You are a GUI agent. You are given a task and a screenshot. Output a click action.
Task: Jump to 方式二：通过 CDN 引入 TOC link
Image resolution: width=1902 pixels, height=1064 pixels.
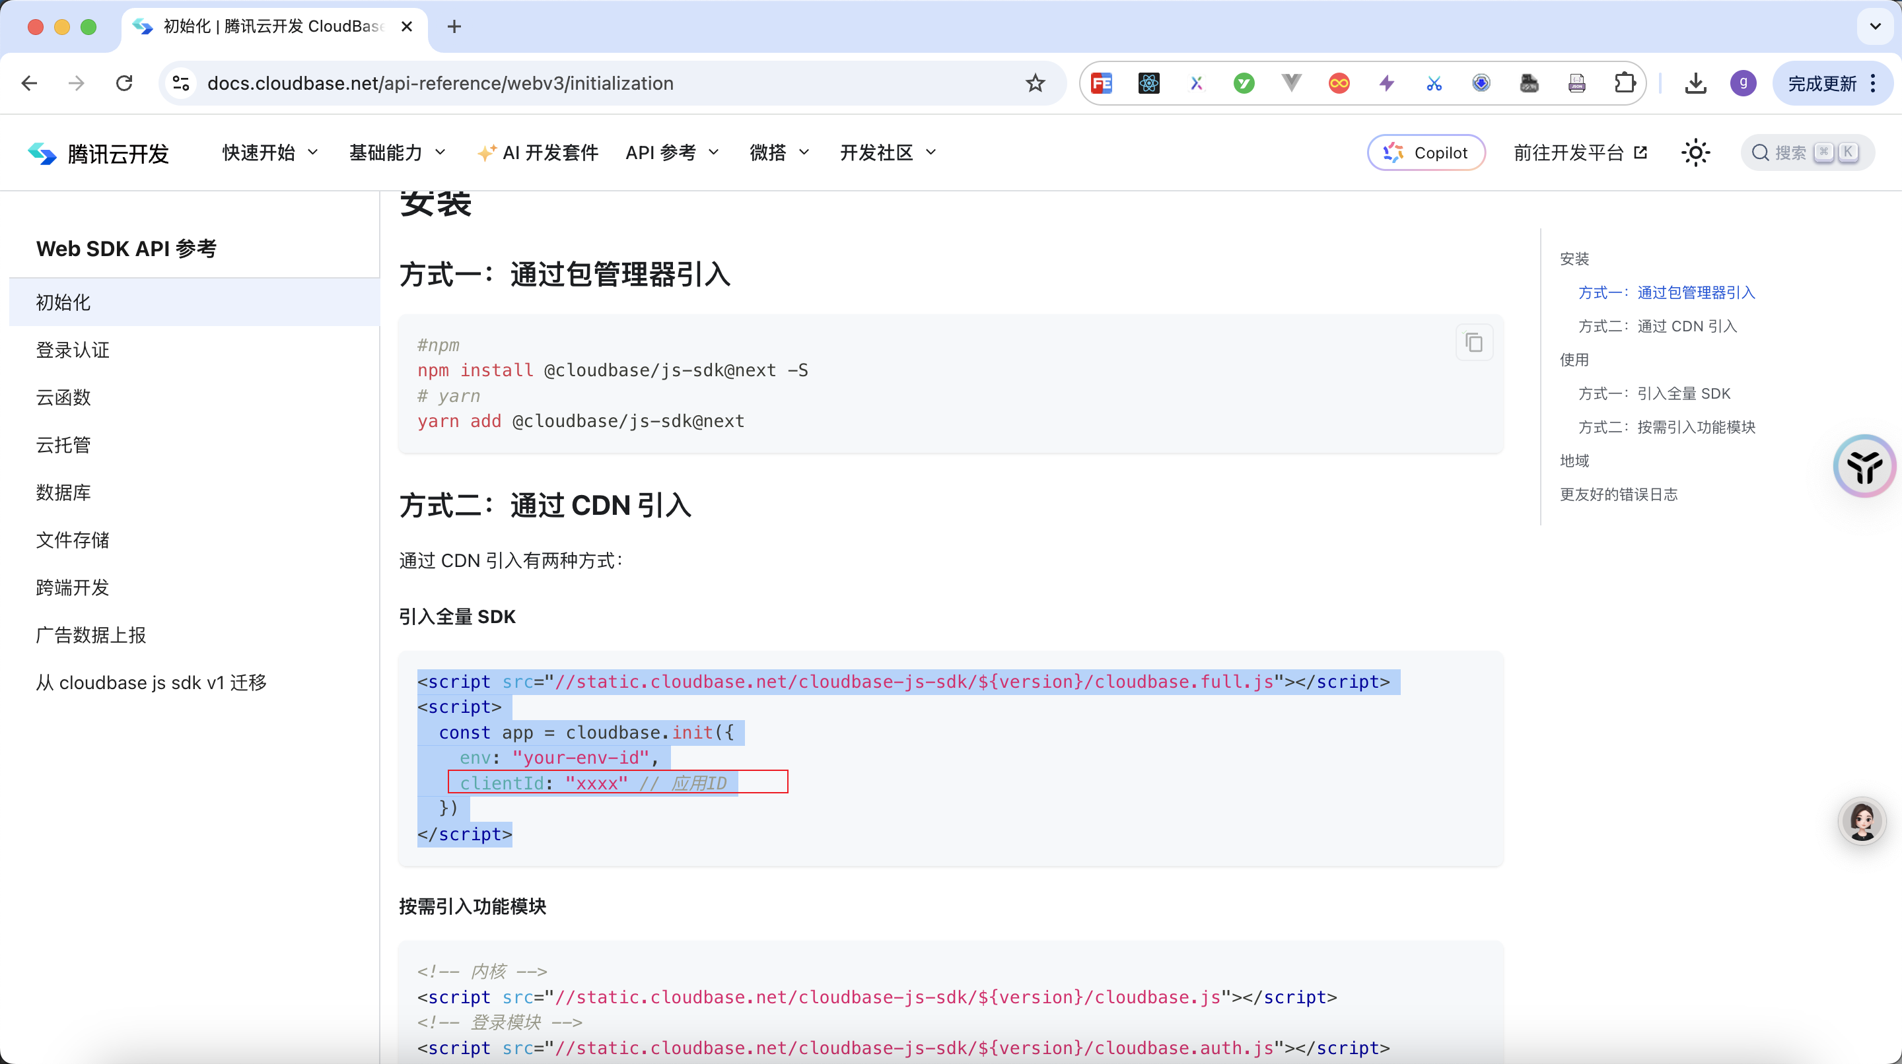pos(1657,326)
